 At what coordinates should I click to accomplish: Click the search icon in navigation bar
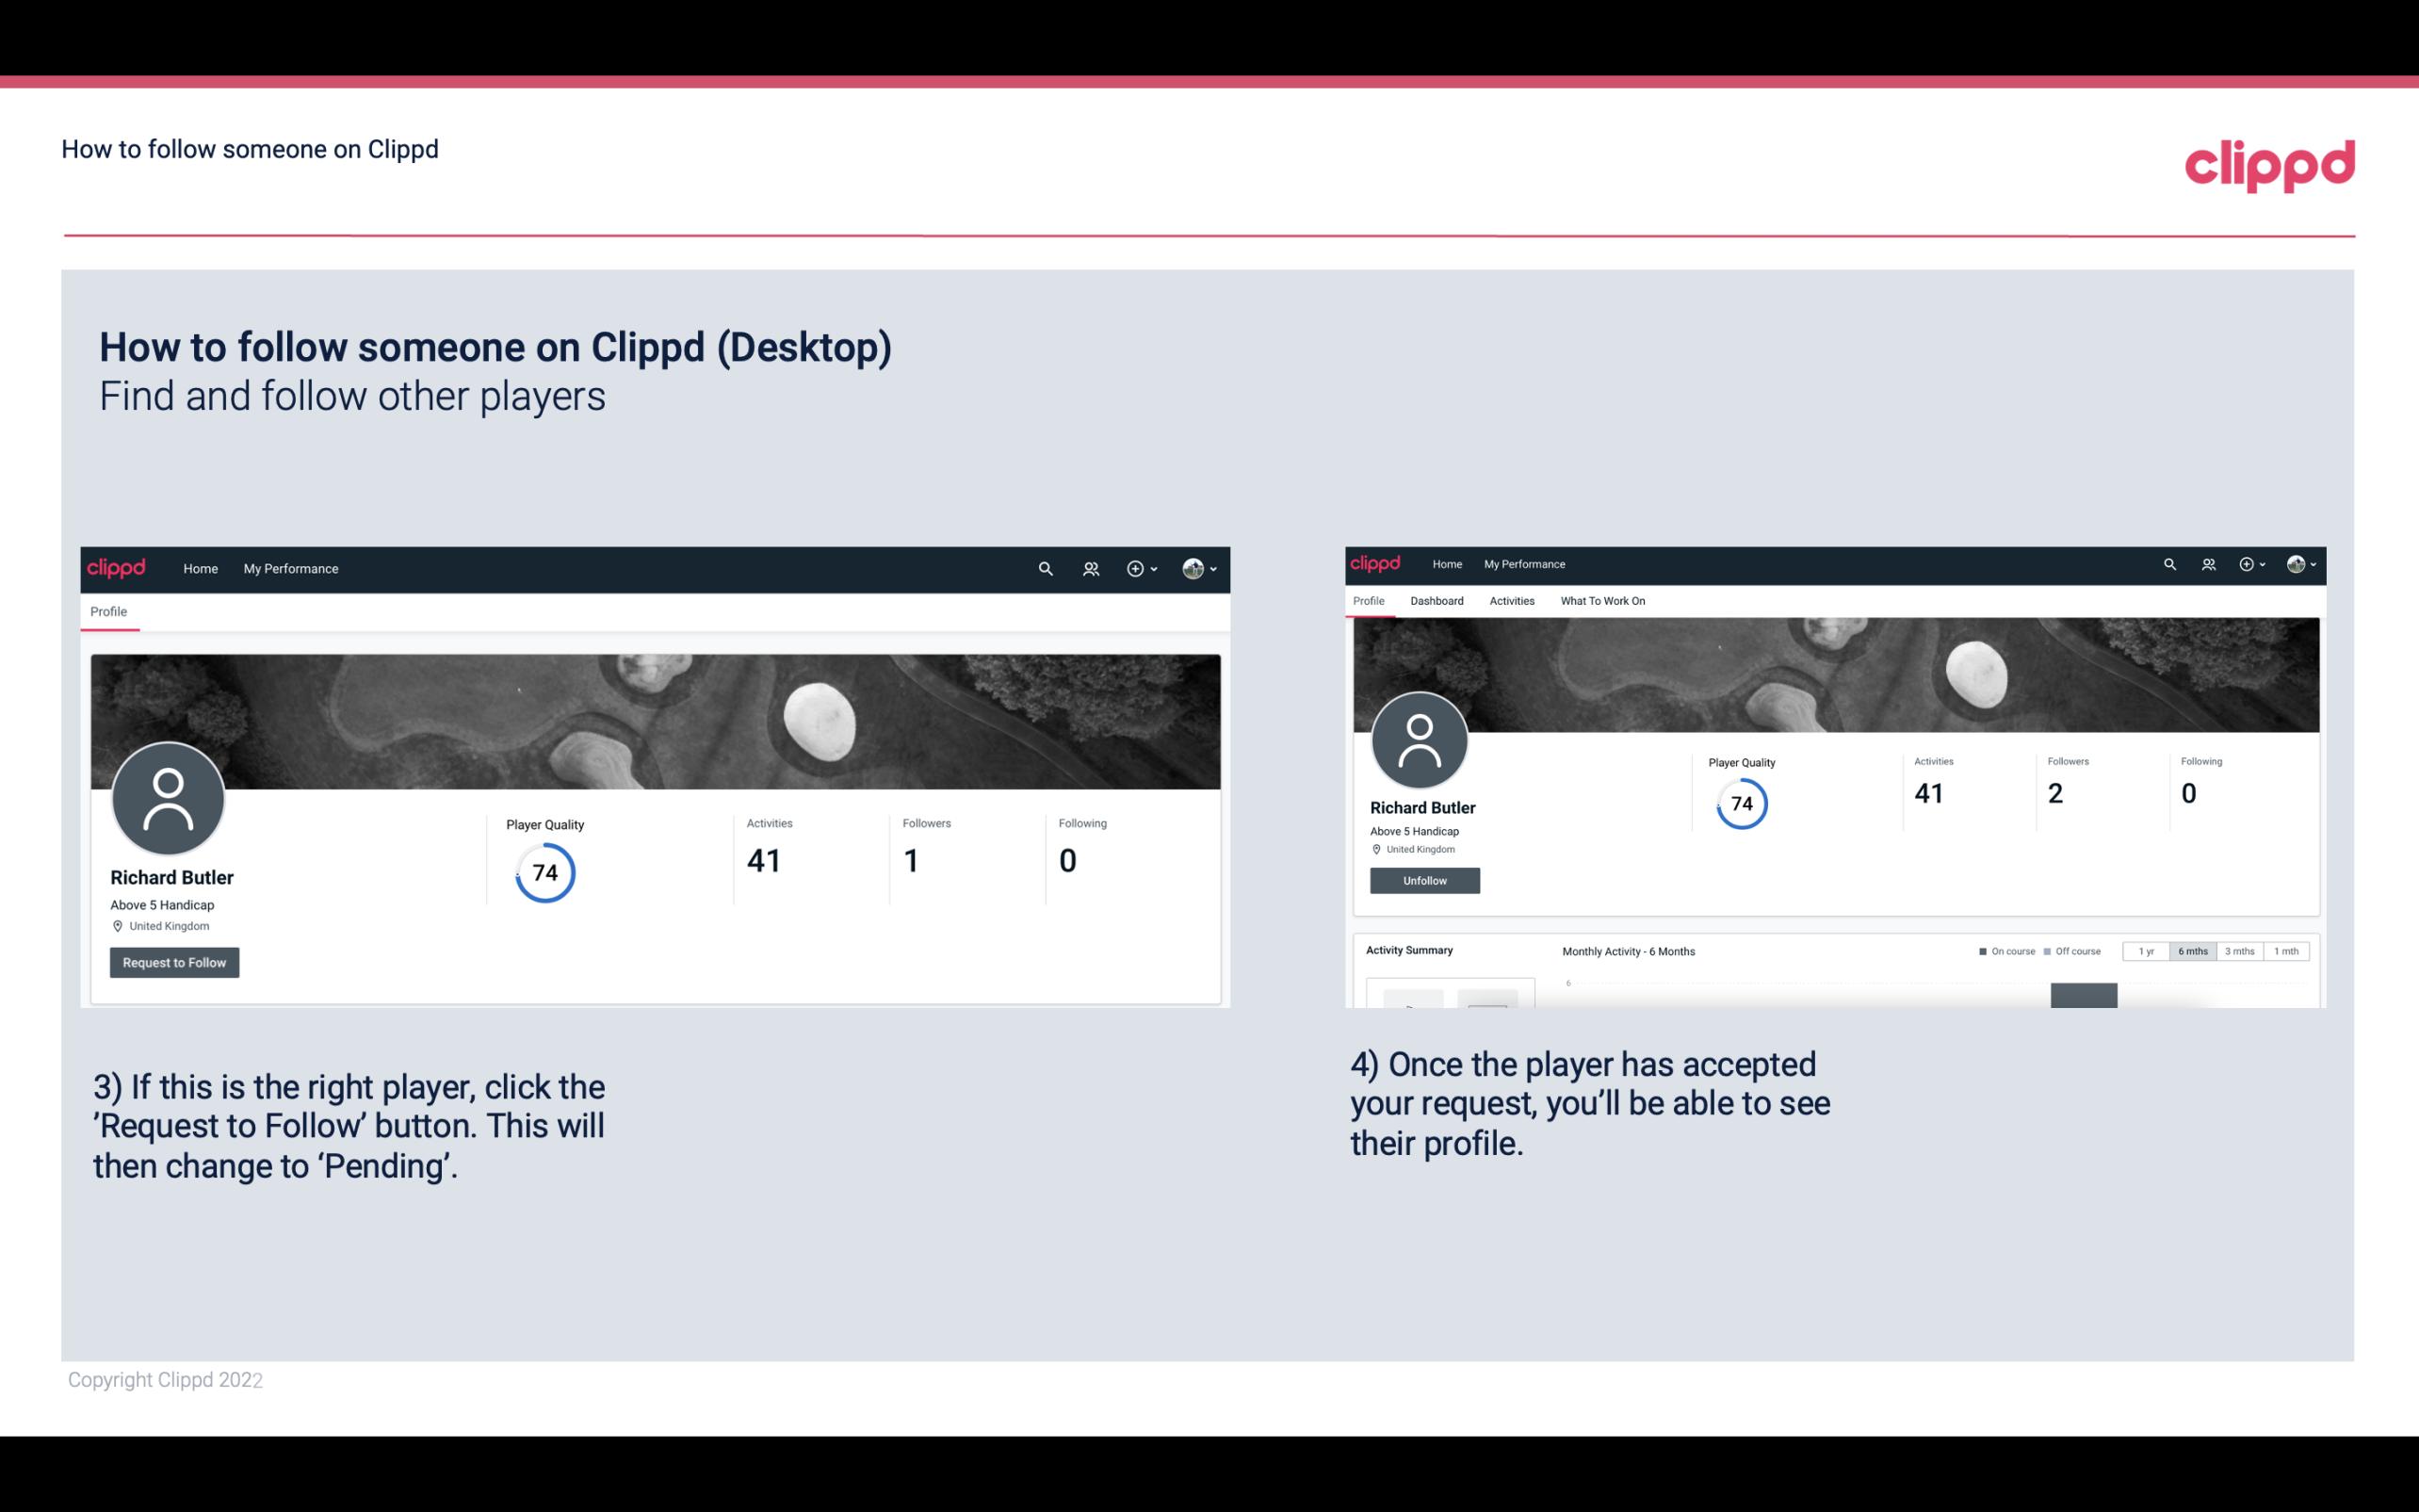click(1042, 568)
